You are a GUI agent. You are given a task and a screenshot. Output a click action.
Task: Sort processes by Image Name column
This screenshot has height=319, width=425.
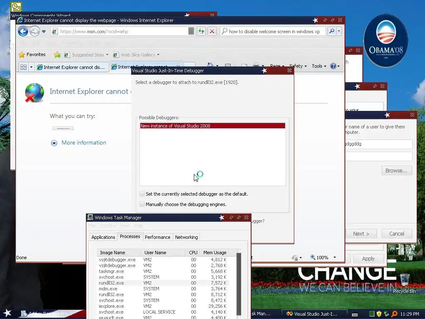(119, 253)
